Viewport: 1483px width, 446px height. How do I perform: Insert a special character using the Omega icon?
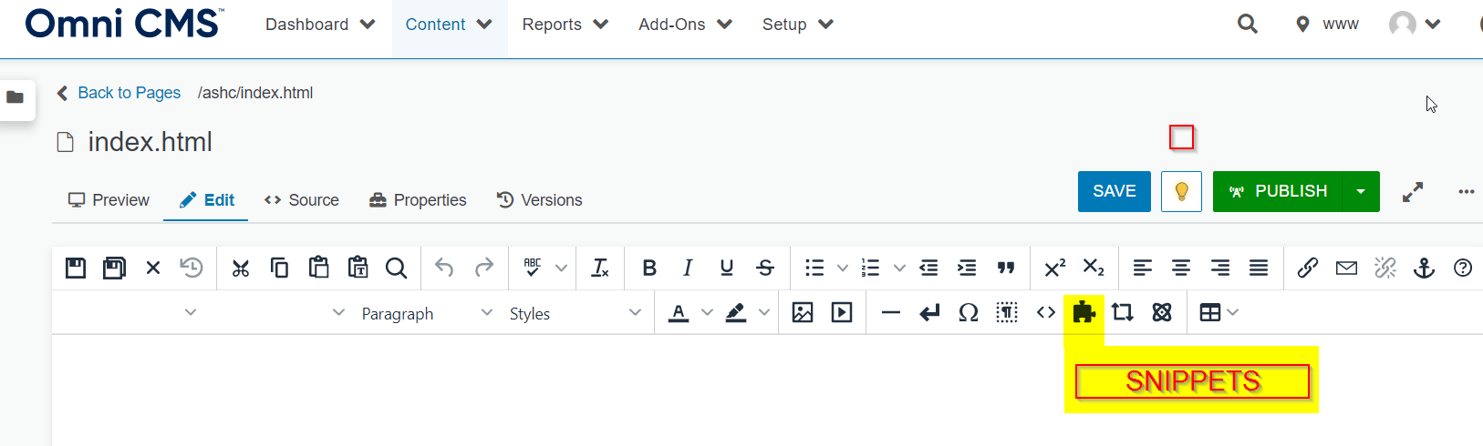[x=968, y=313]
